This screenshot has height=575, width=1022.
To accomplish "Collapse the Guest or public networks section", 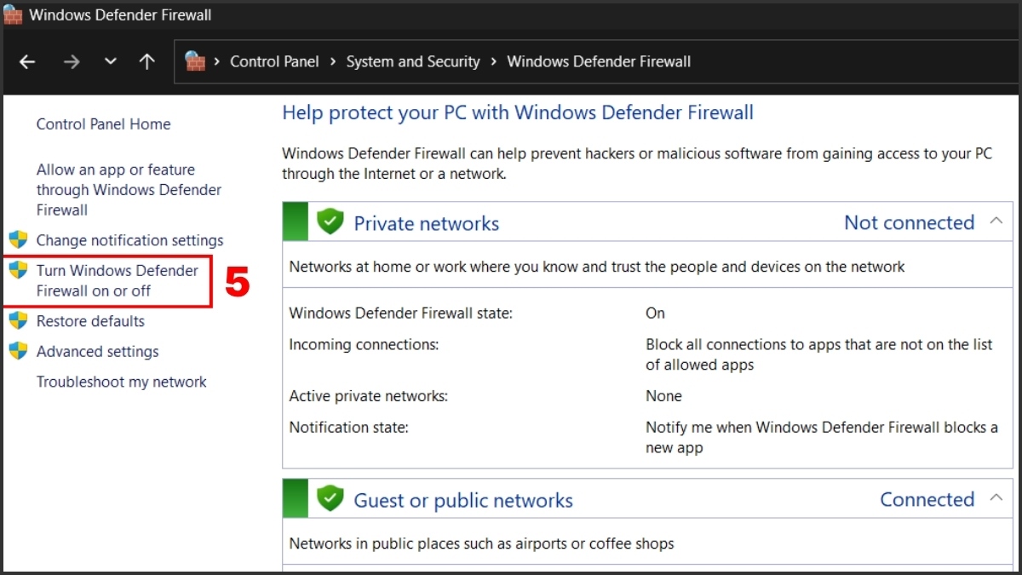I will coord(996,499).
